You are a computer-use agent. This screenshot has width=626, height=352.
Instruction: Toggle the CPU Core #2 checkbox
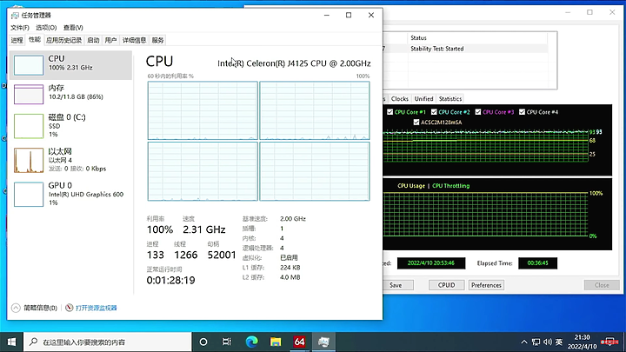434,112
